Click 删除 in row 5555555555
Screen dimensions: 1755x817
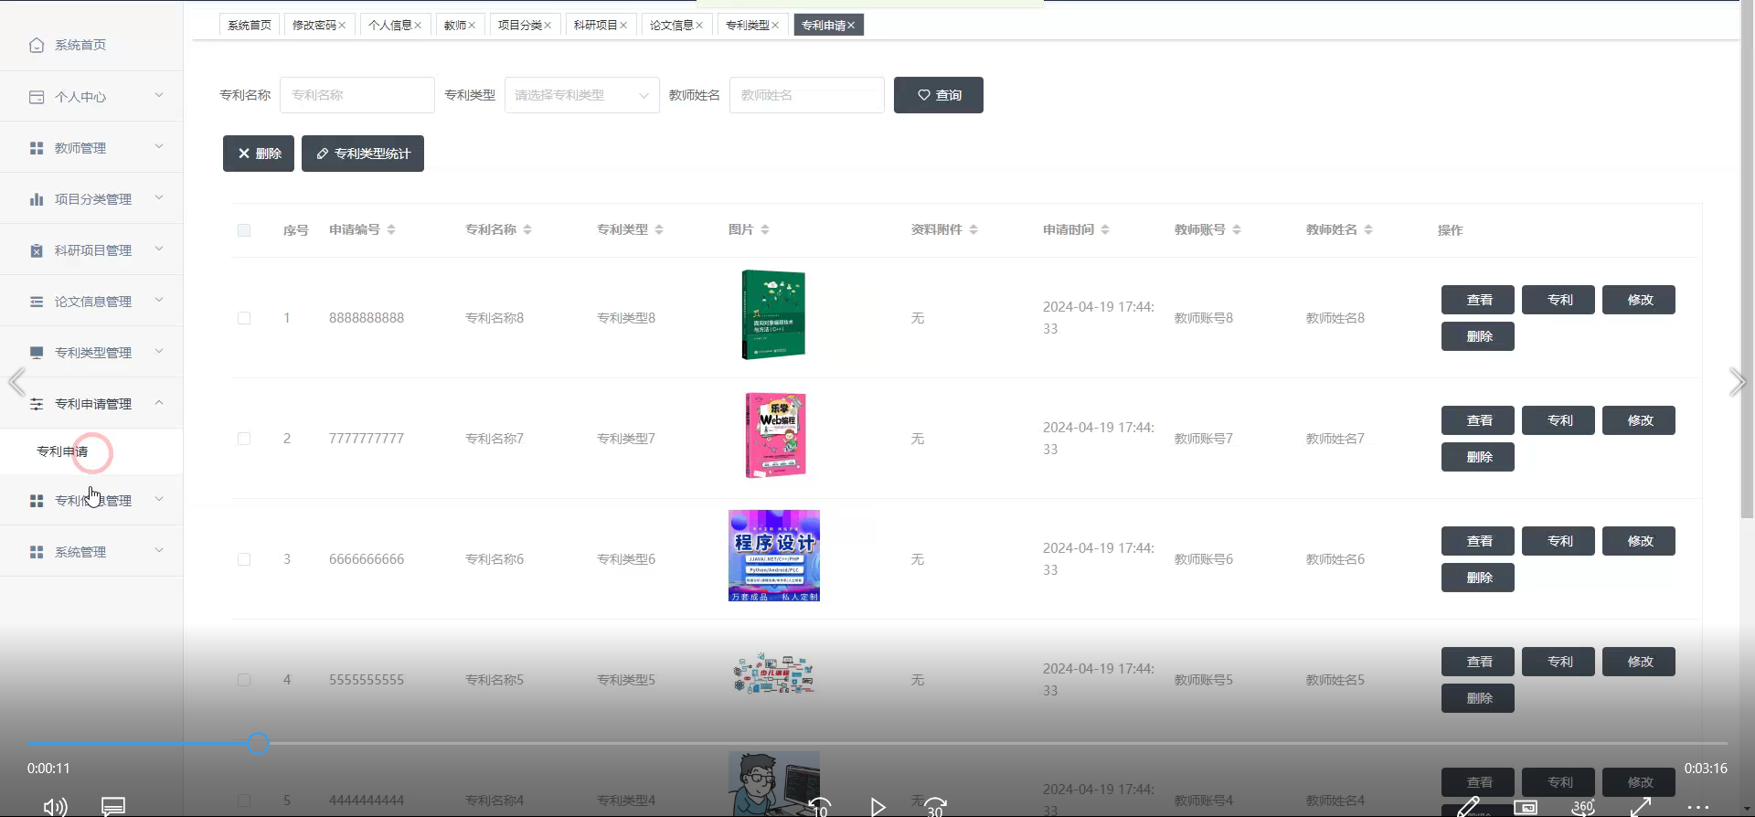(1478, 698)
